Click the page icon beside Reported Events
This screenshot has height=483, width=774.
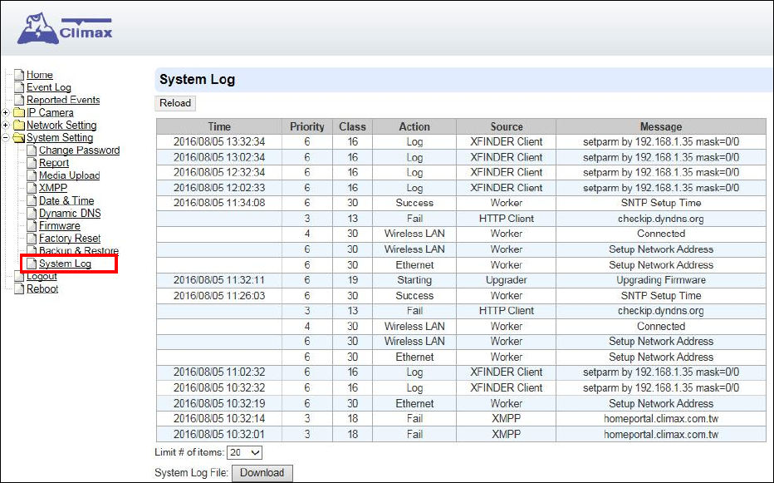click(19, 100)
